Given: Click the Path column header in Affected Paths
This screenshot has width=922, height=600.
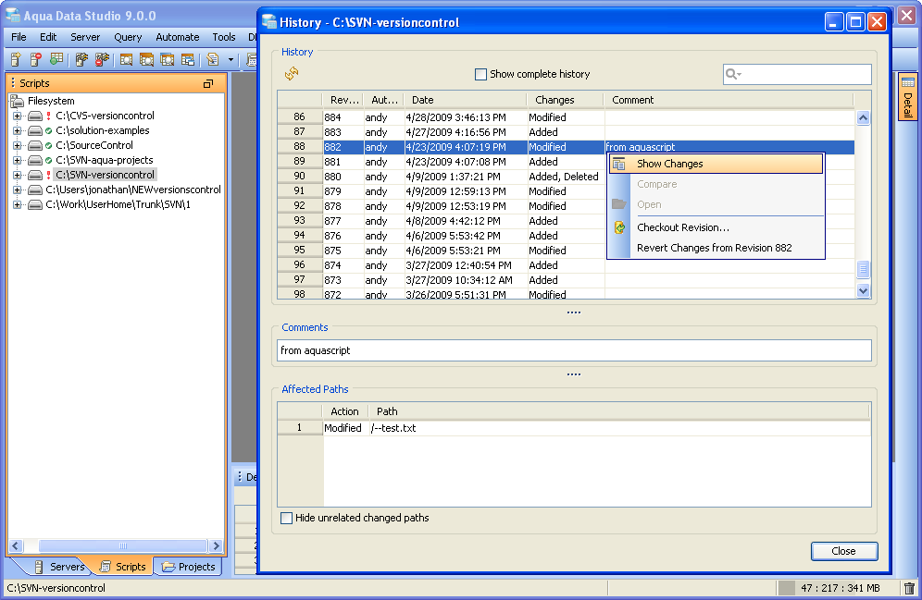Looking at the screenshot, I should tap(619, 411).
